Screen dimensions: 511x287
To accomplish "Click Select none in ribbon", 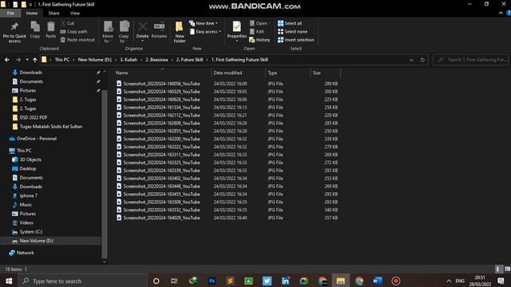I will pyautogui.click(x=292, y=32).
